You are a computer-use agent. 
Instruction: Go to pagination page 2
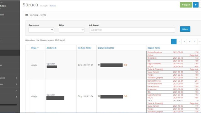tap(179, 41)
